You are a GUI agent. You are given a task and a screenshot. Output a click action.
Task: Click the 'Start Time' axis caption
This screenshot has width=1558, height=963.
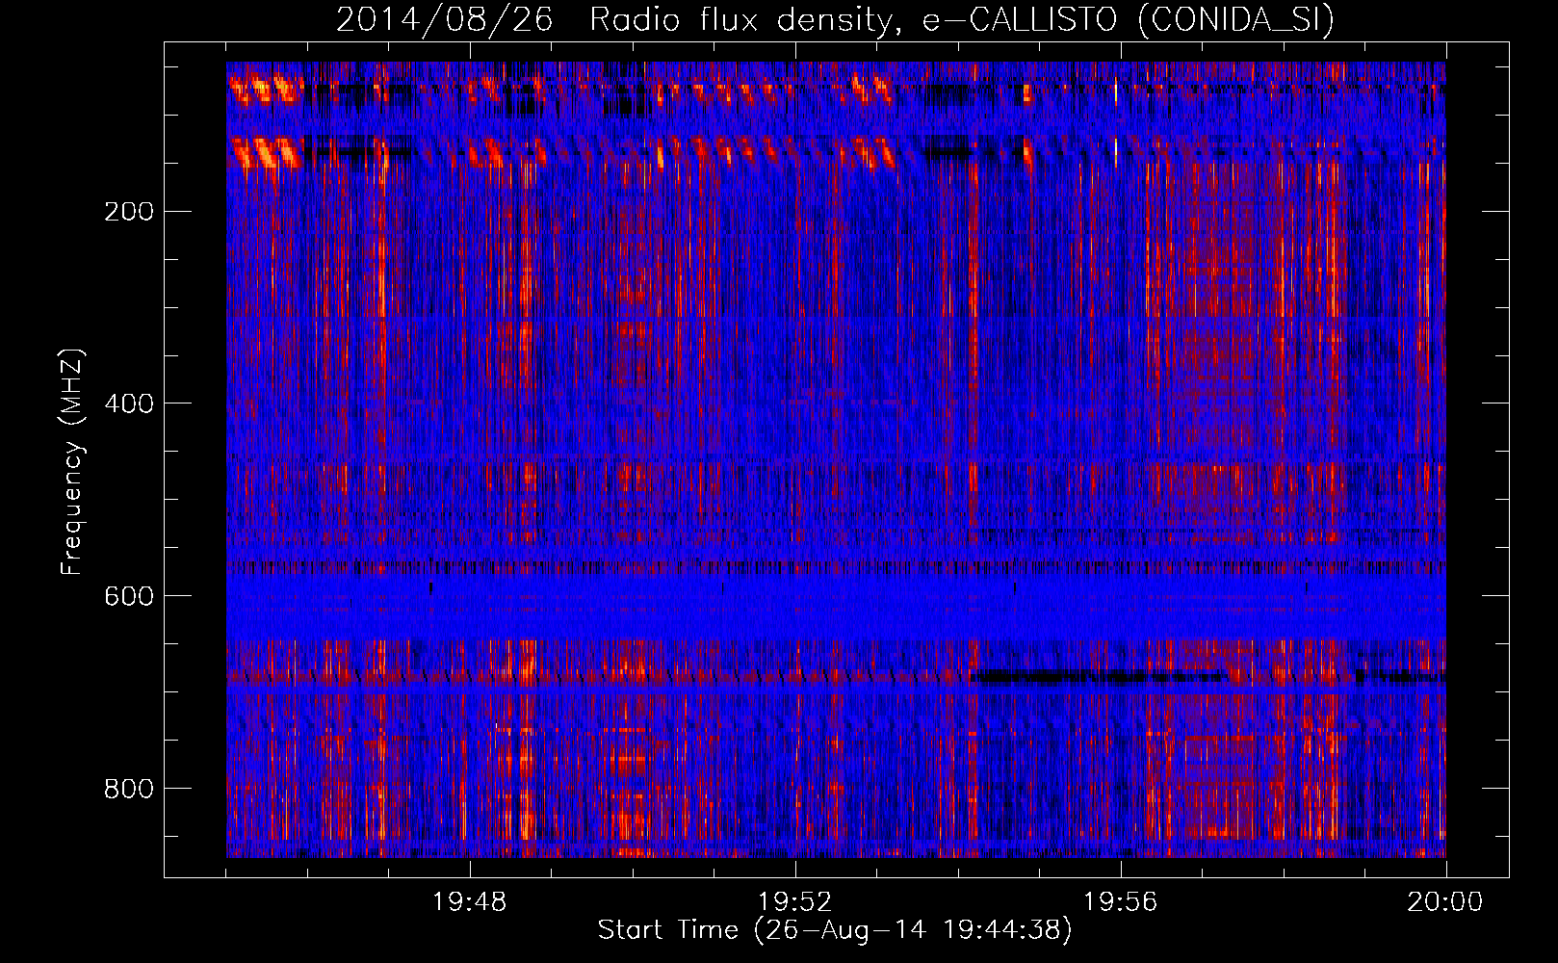[835, 930]
